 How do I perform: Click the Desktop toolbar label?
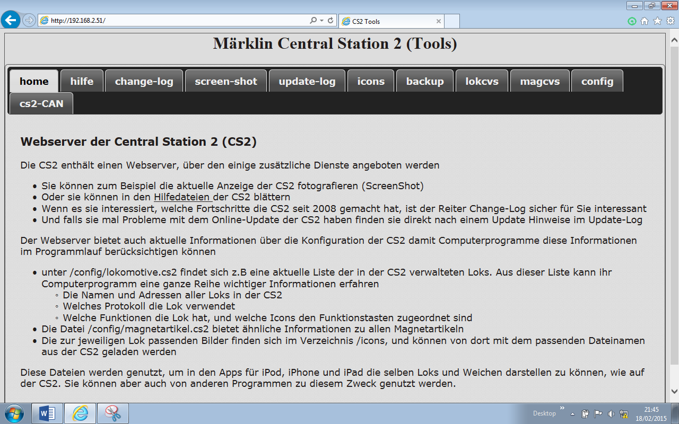[544, 413]
